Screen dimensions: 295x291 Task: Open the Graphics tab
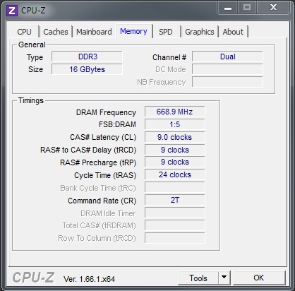200,32
